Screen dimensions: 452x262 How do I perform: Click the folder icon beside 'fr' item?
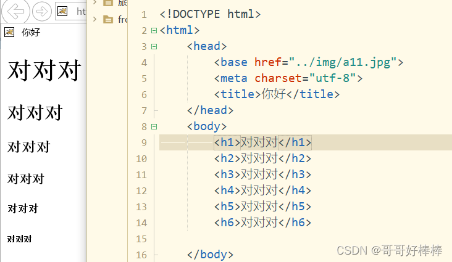(108, 20)
